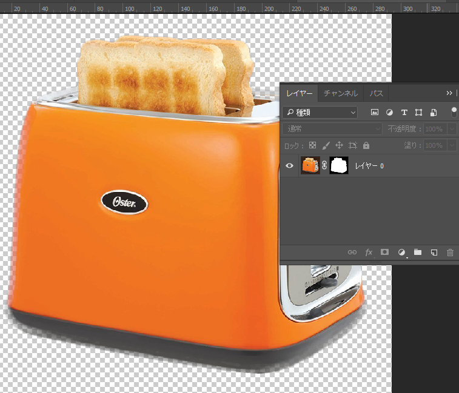Image resolution: width=459 pixels, height=393 pixels.
Task: Click the Oster logo on toaster
Action: pyautogui.click(x=125, y=202)
